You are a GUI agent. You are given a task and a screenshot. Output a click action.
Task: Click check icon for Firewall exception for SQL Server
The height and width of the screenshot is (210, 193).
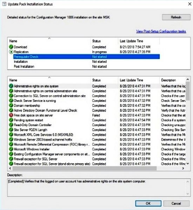click(x=11, y=159)
